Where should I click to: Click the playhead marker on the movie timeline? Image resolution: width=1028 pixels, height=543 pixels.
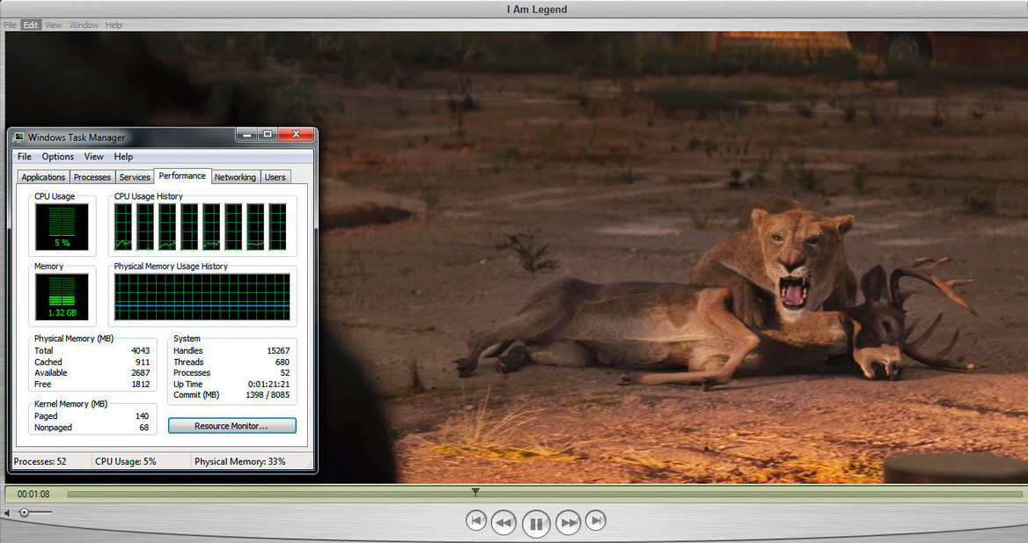click(475, 492)
